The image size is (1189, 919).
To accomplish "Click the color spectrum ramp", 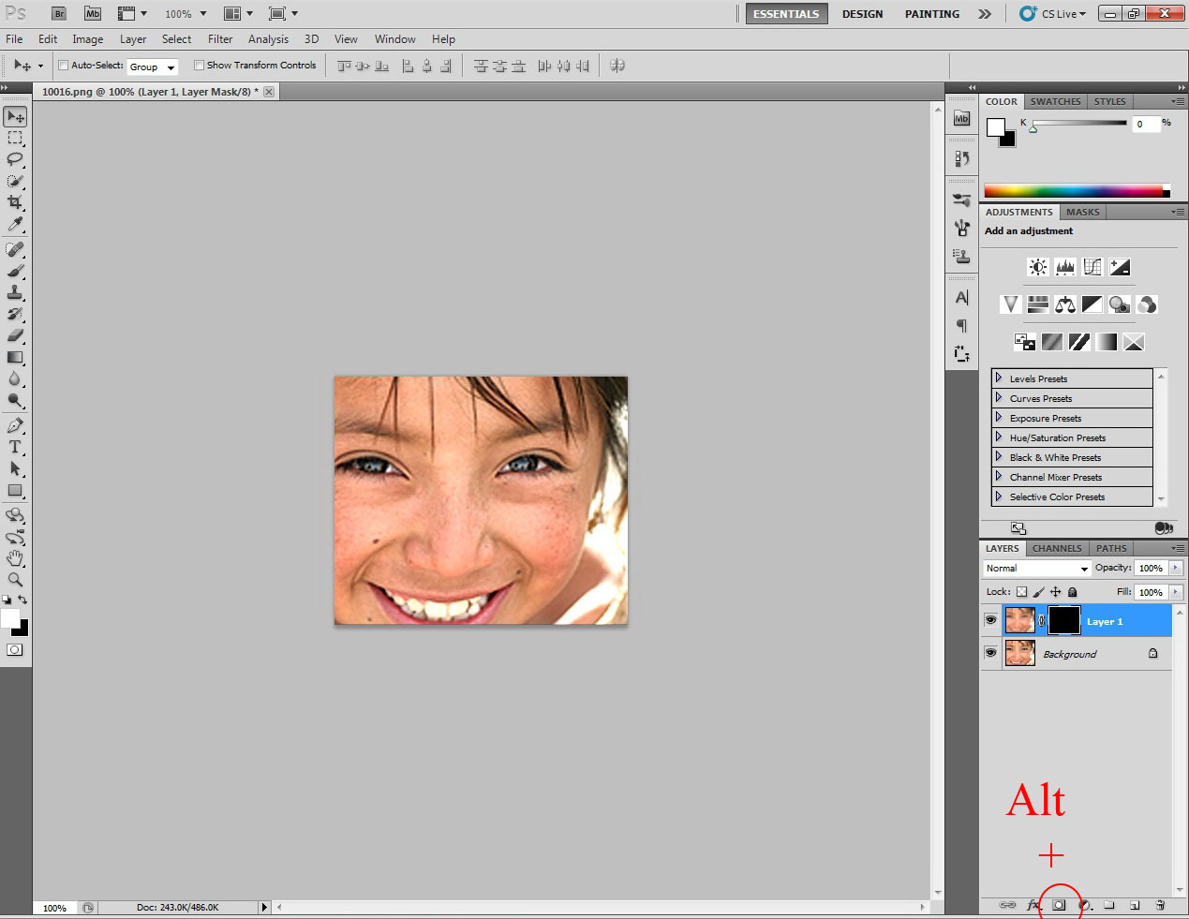I will point(1073,191).
